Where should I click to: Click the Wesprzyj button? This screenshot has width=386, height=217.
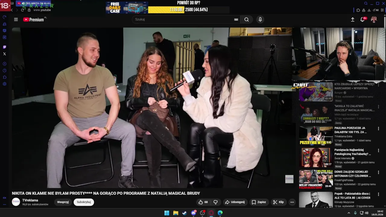[63, 202]
